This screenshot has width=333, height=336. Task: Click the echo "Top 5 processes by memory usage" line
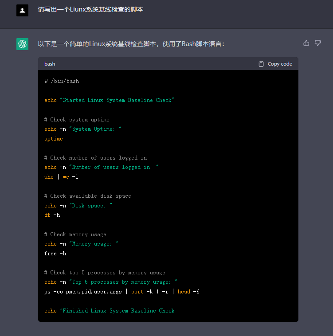[111, 282]
